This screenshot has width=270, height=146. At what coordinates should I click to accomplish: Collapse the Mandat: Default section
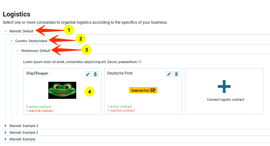[x=6, y=31]
